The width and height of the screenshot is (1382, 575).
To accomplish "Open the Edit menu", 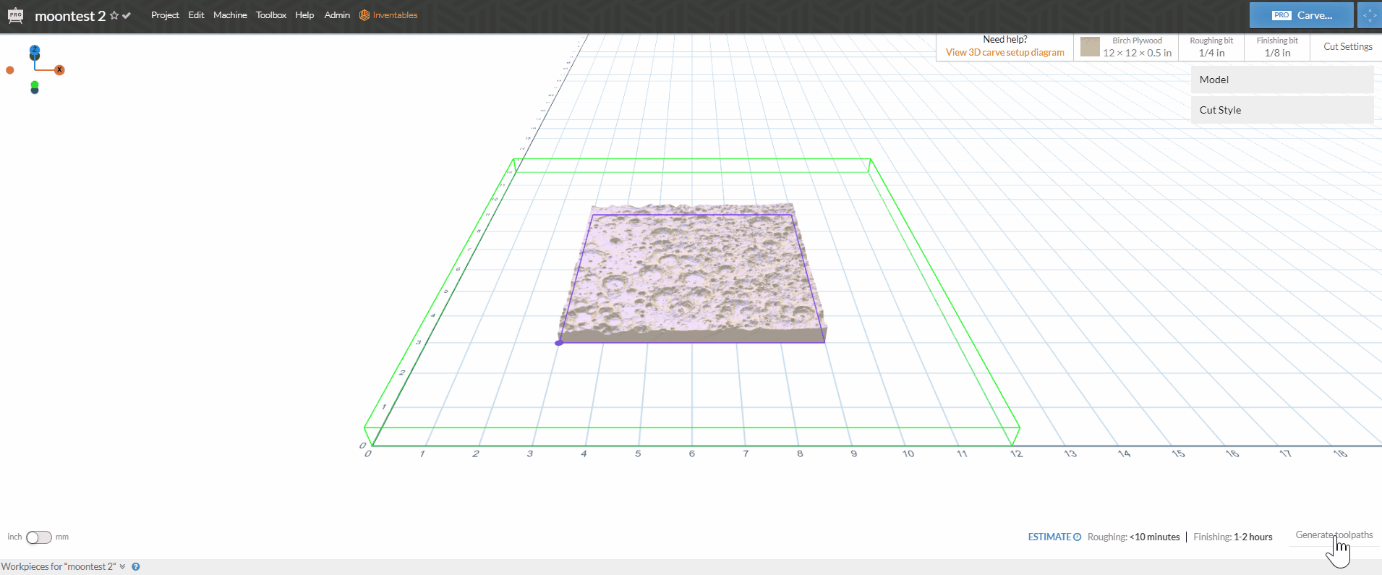I will point(196,15).
